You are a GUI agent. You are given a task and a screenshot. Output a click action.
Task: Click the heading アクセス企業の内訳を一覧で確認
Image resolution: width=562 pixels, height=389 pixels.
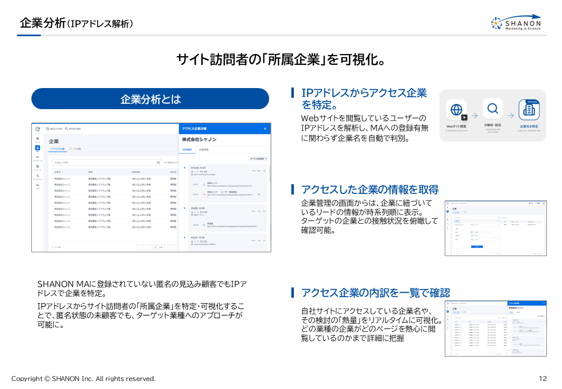pyautogui.click(x=375, y=293)
